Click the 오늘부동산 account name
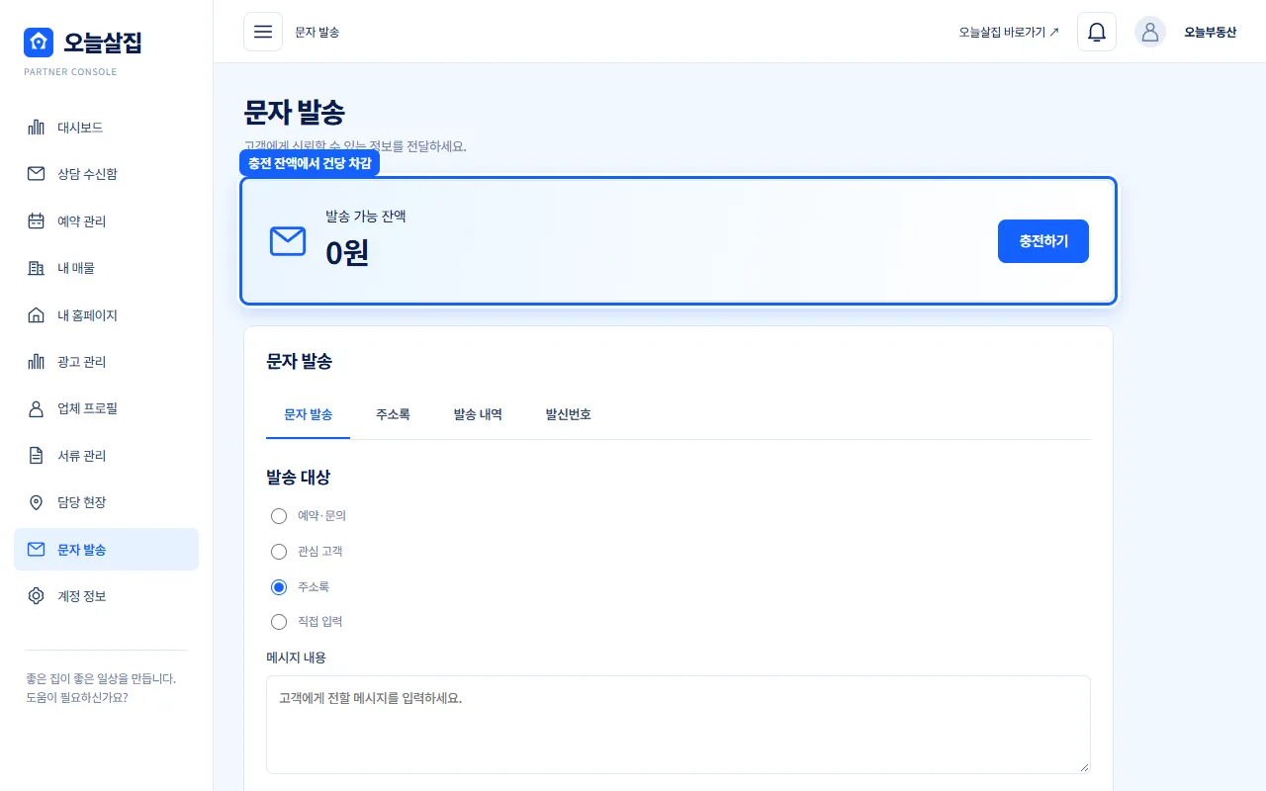The width and height of the screenshot is (1266, 791). pos(1211,32)
